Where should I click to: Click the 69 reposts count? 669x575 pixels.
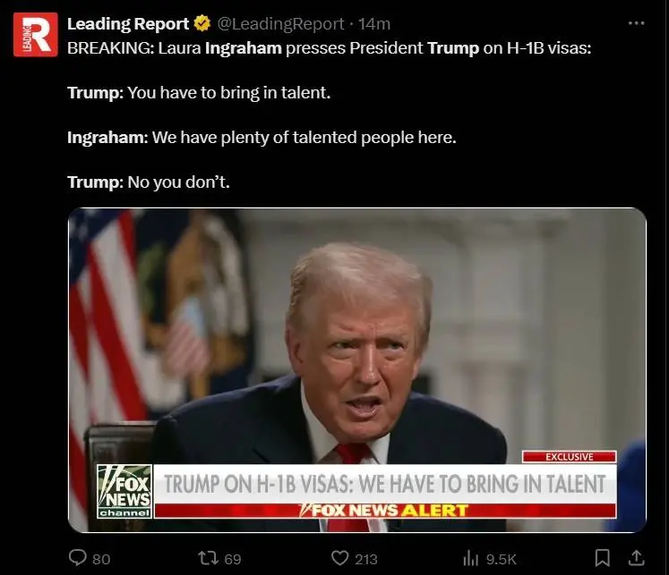pyautogui.click(x=233, y=559)
